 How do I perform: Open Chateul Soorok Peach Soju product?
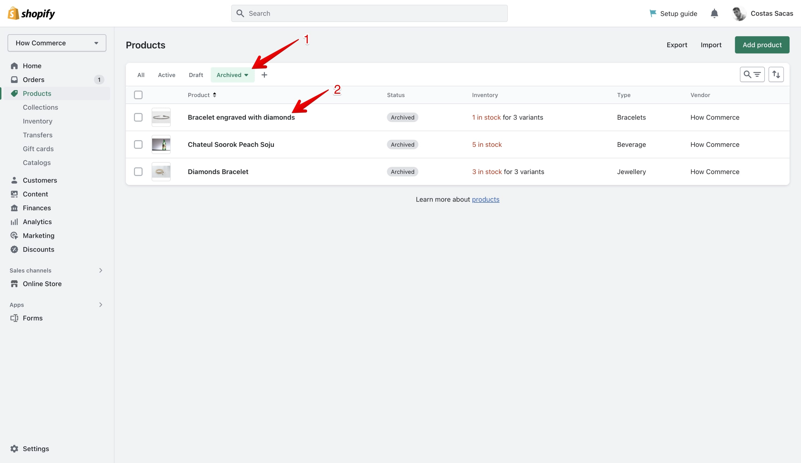(231, 145)
